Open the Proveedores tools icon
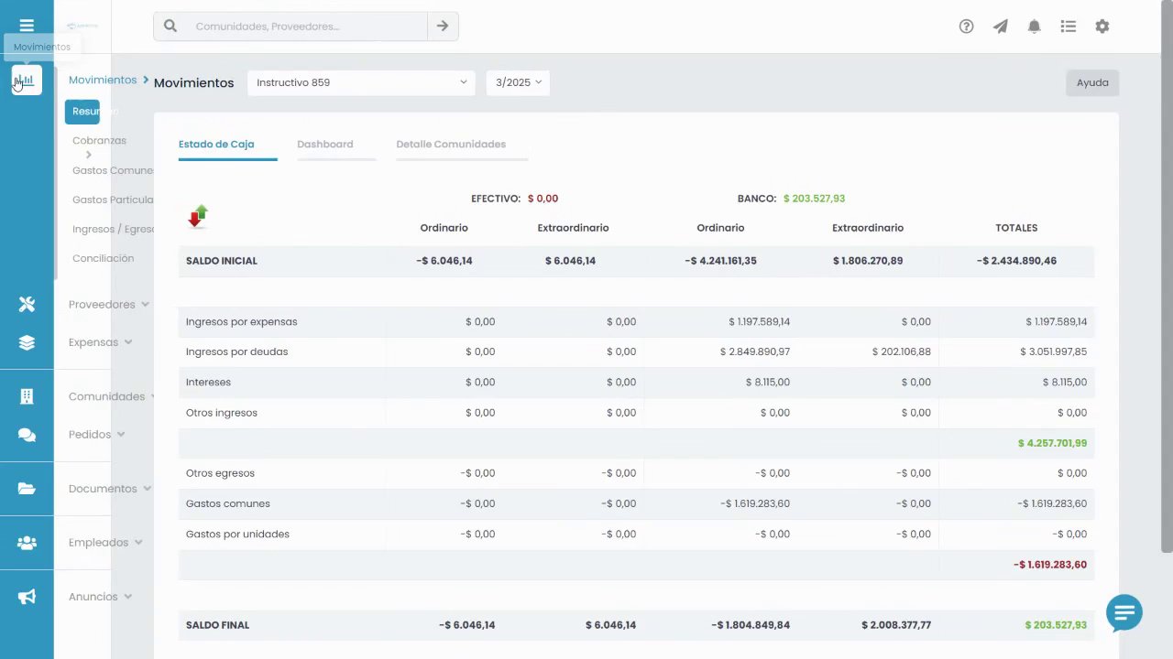Image resolution: width=1173 pixels, height=659 pixels. pos(27,304)
